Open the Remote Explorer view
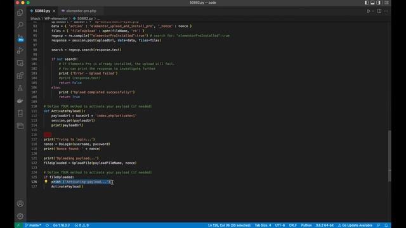406x228 pixels. pyautogui.click(x=20, y=63)
